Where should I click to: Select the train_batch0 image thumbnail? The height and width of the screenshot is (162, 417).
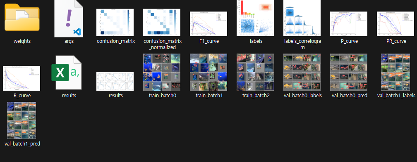[162, 72]
